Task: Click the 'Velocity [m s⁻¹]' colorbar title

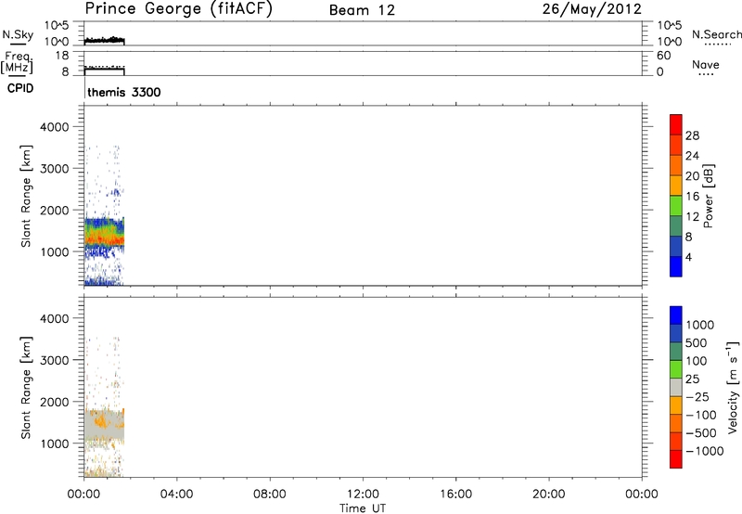Action: 733,387
